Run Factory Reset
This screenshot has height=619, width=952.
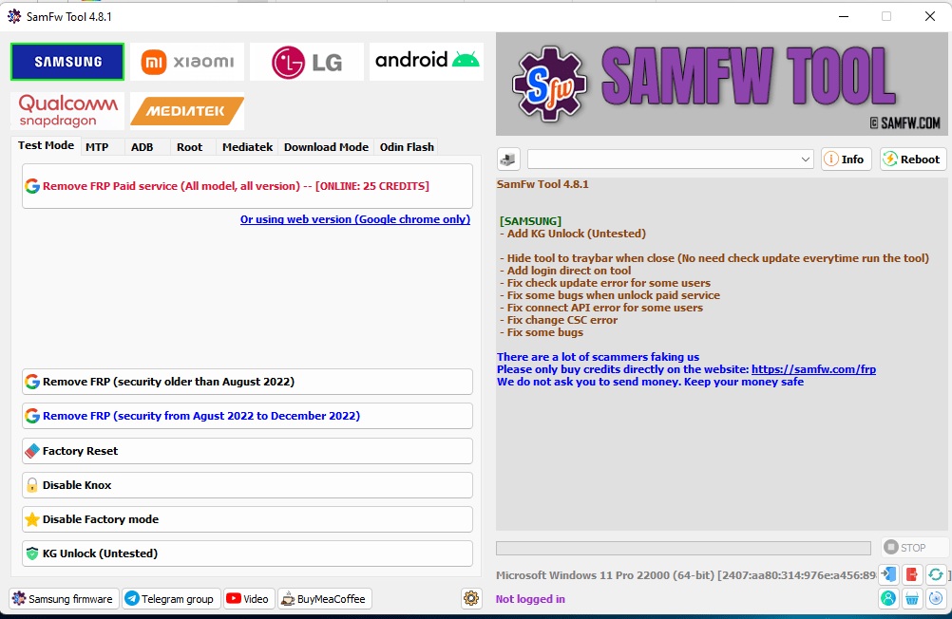(247, 451)
